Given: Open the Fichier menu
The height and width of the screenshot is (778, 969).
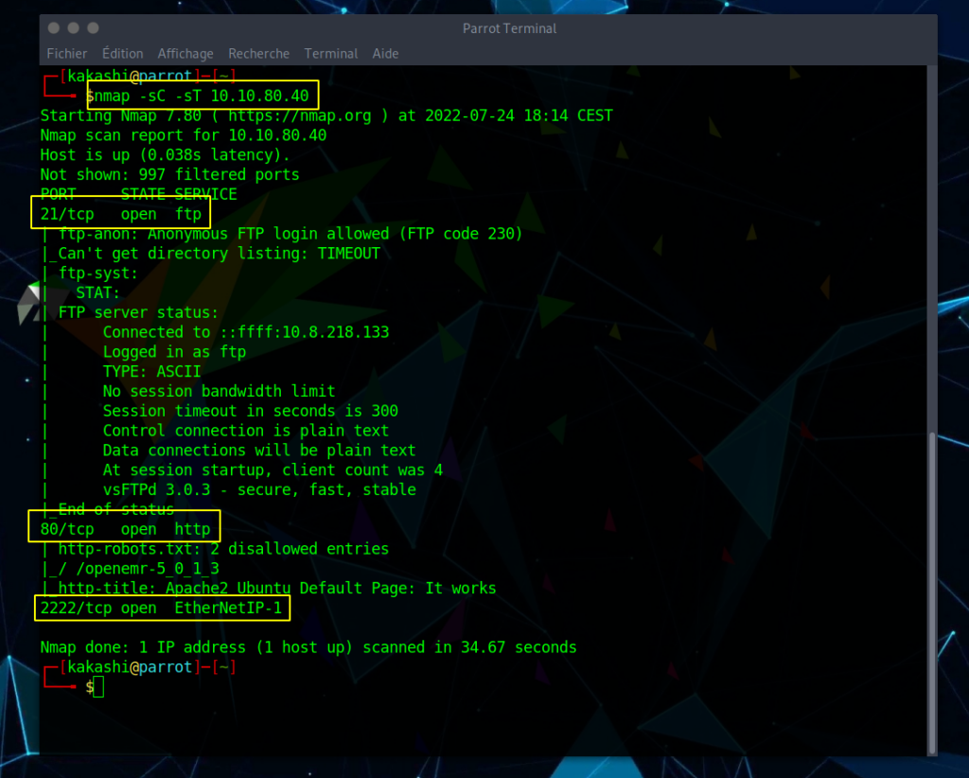Looking at the screenshot, I should (x=66, y=54).
